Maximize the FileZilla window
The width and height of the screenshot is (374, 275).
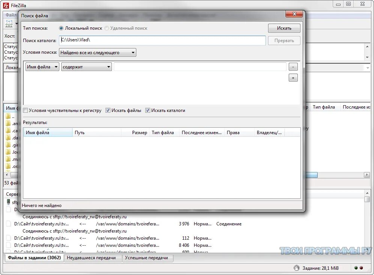[348, 4]
